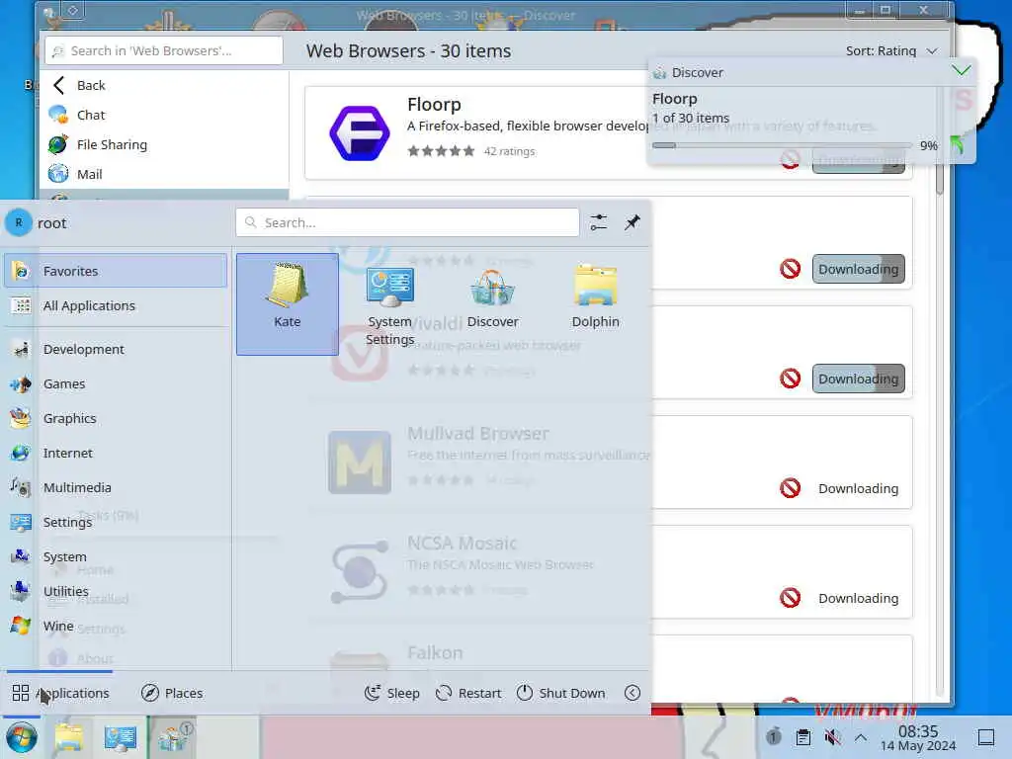Open launcher configure sliders icon
This screenshot has width=1012, height=759.
[x=599, y=222]
